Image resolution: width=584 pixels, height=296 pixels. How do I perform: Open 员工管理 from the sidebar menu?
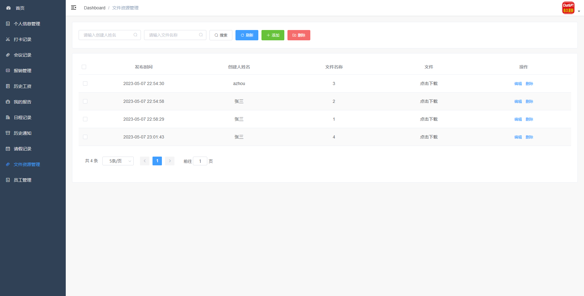23,180
